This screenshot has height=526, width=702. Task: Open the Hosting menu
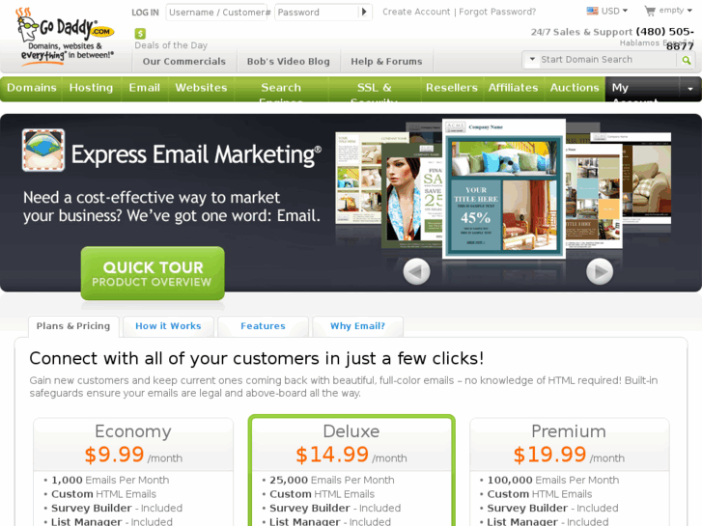click(x=92, y=88)
